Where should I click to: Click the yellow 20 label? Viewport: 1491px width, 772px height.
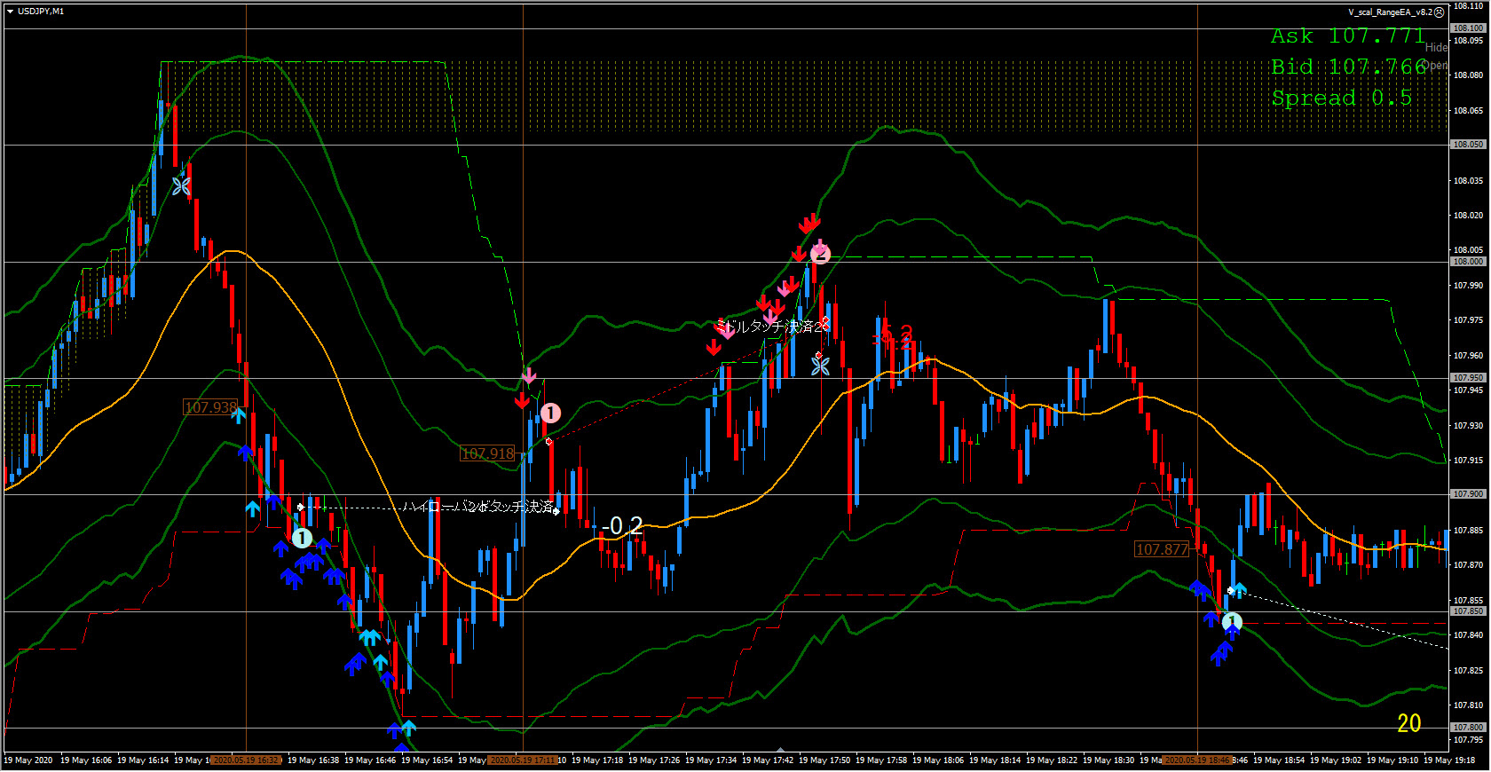[x=1409, y=724]
